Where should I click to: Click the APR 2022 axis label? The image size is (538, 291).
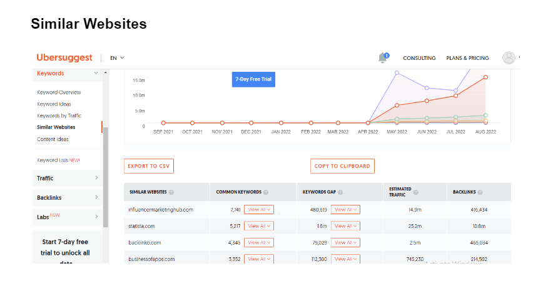coord(368,132)
